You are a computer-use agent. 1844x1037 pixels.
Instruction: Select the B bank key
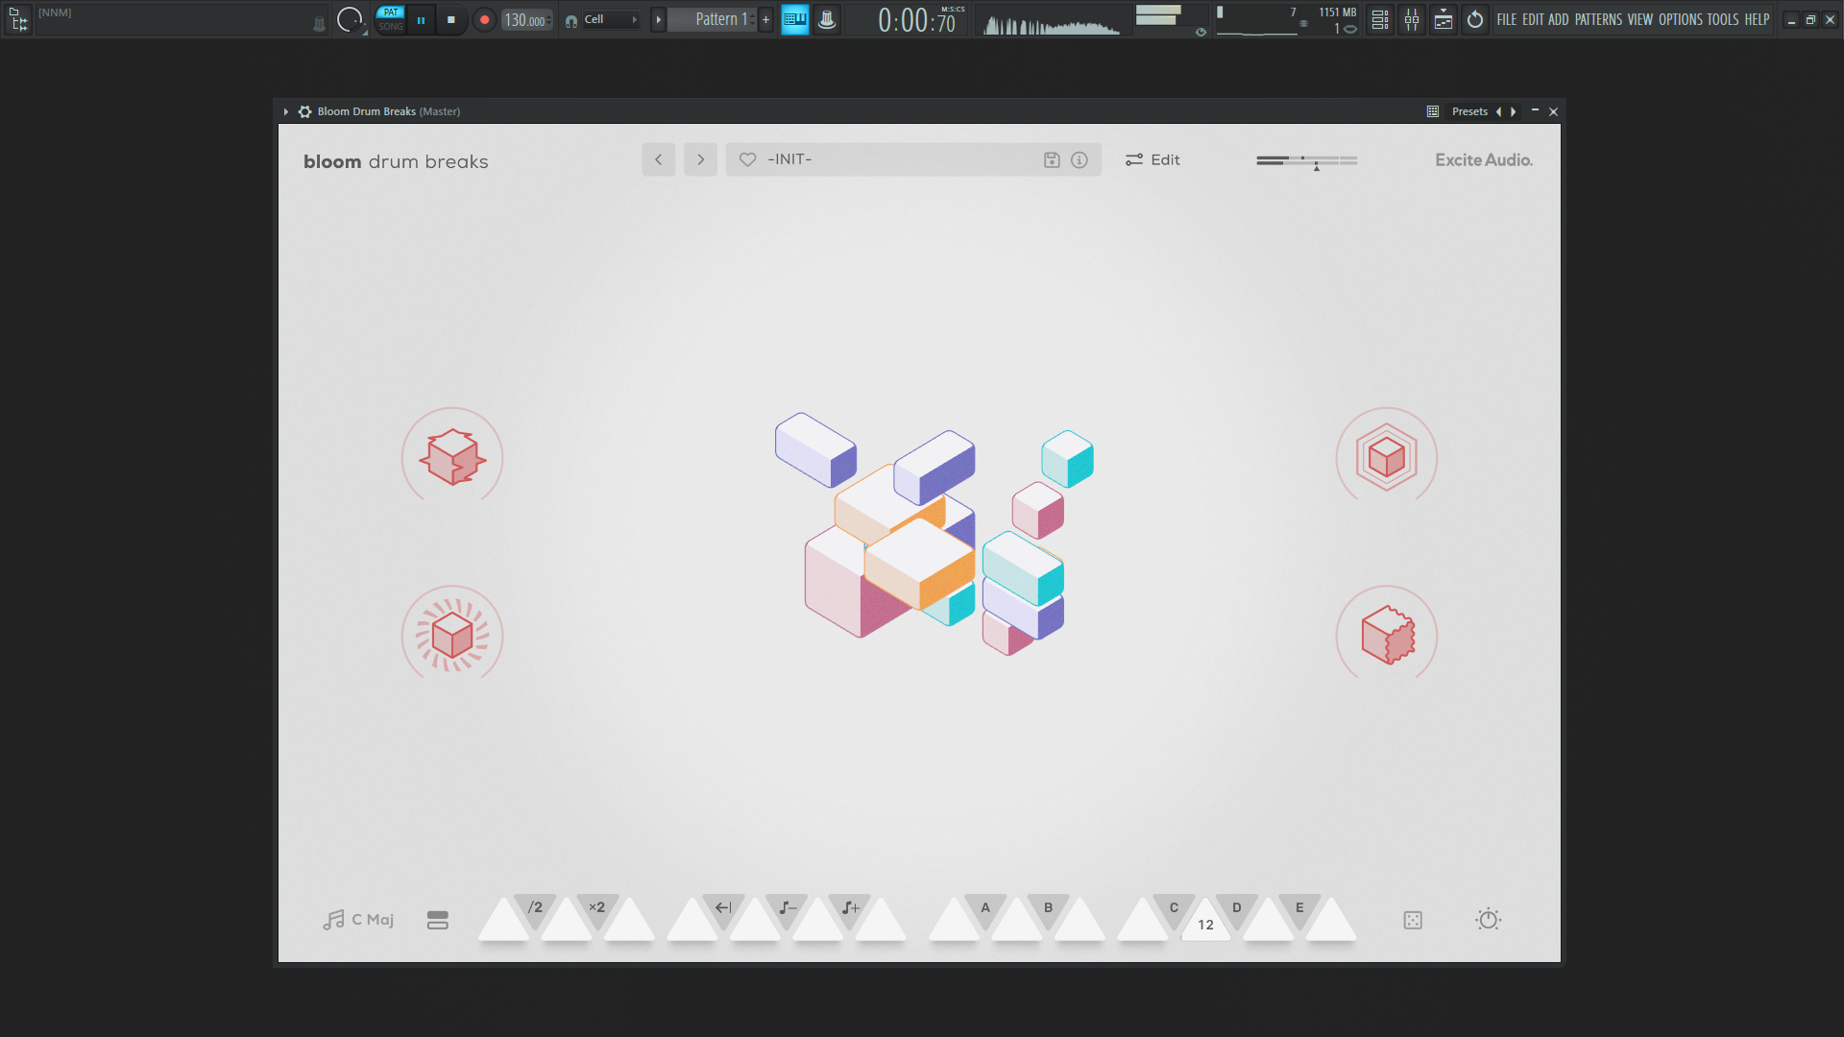tap(1049, 908)
